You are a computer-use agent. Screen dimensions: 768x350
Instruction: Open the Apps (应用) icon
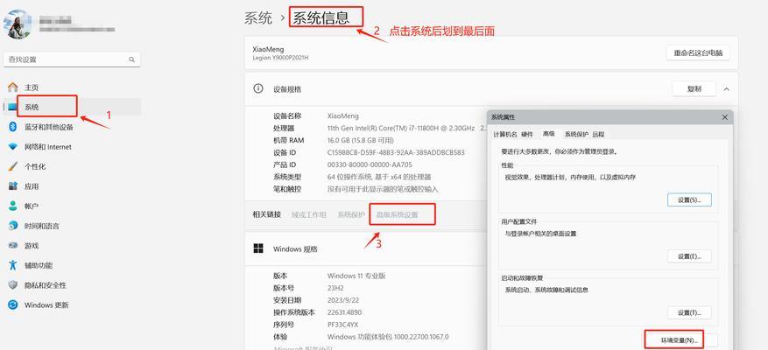[x=13, y=186]
